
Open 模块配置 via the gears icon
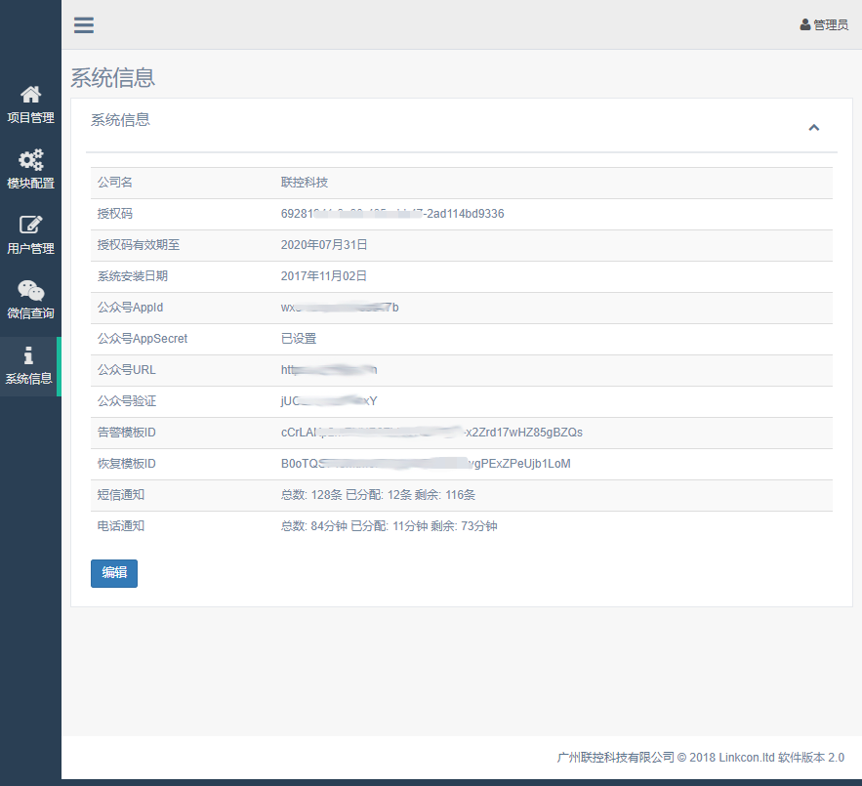[x=30, y=159]
